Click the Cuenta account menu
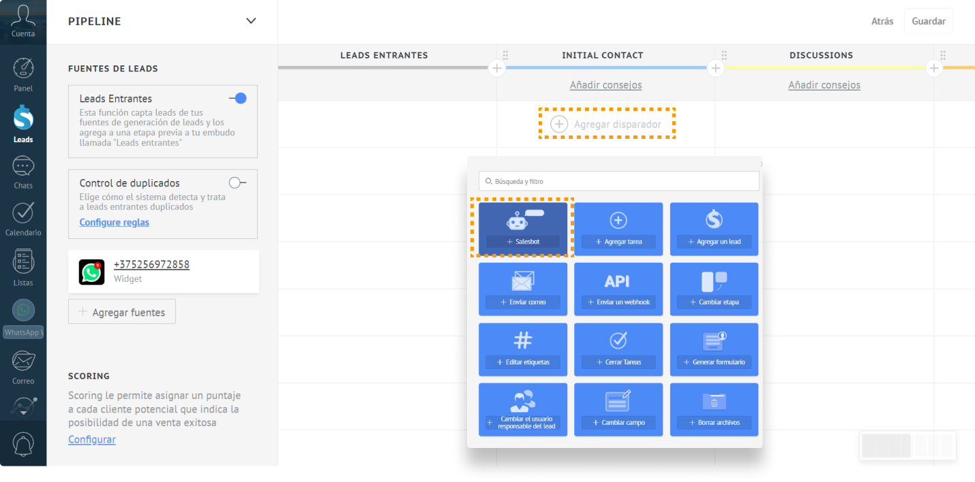 (x=23, y=20)
